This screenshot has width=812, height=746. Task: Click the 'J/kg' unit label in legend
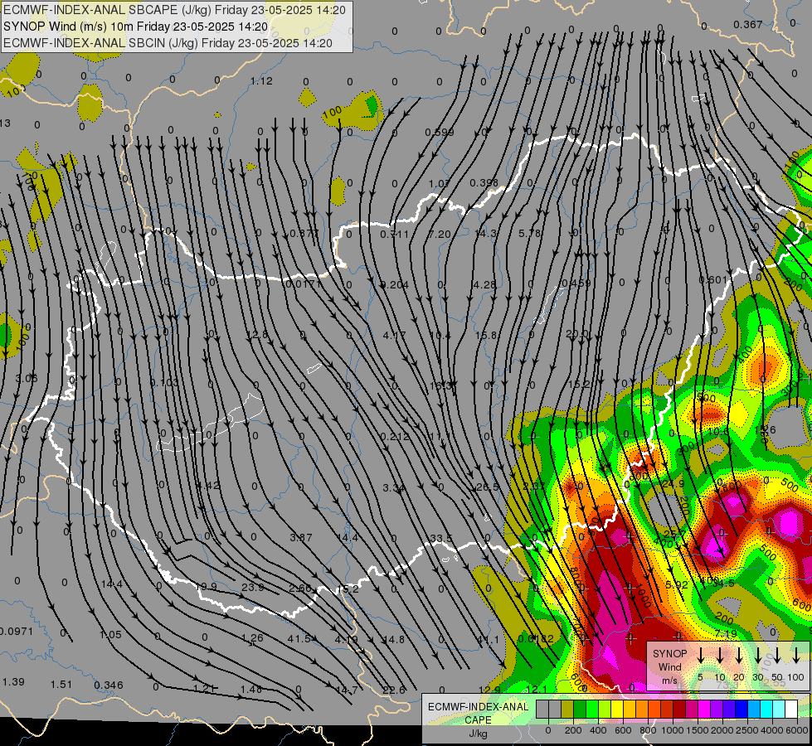click(x=478, y=734)
